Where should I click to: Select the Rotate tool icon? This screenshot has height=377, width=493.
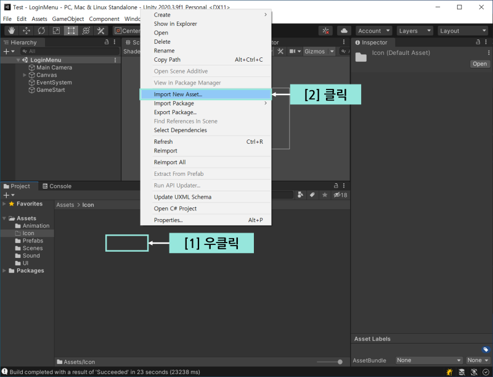point(41,30)
